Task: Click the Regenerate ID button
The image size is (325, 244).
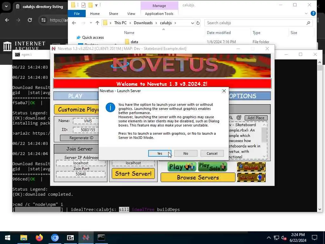Action: pyautogui.click(x=79, y=138)
